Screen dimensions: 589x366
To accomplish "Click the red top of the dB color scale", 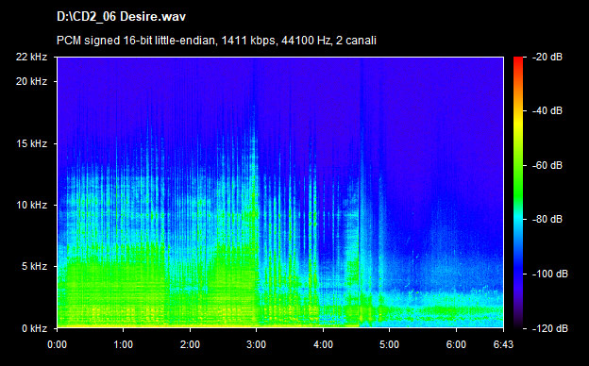I will 518,60.
